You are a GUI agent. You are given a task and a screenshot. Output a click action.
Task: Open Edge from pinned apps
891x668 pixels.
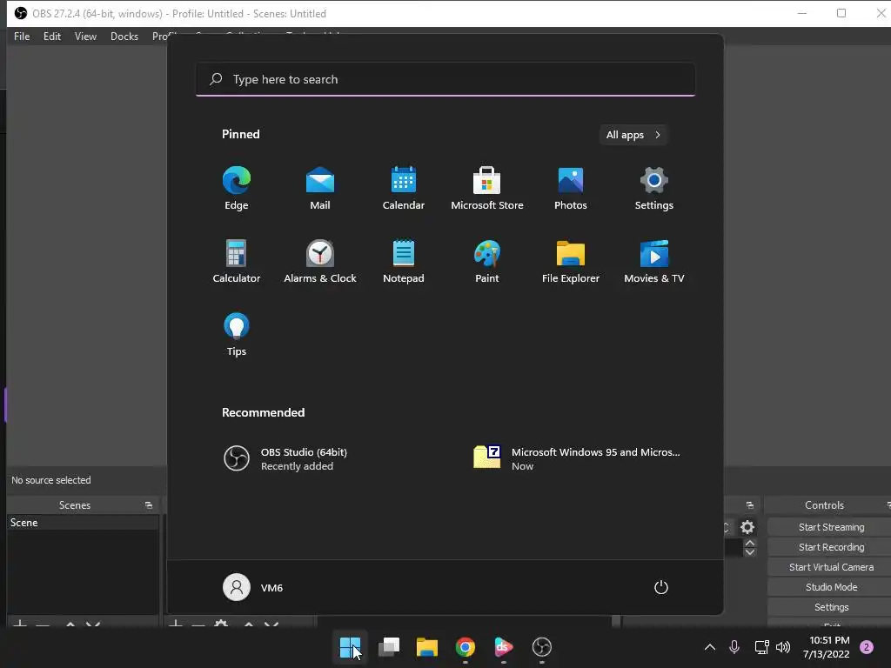pos(237,189)
